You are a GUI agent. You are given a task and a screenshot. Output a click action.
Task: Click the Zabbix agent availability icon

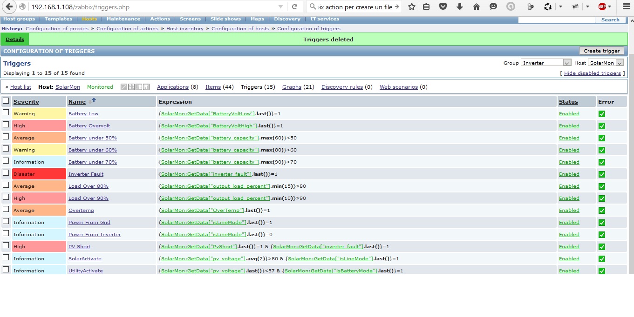click(124, 87)
